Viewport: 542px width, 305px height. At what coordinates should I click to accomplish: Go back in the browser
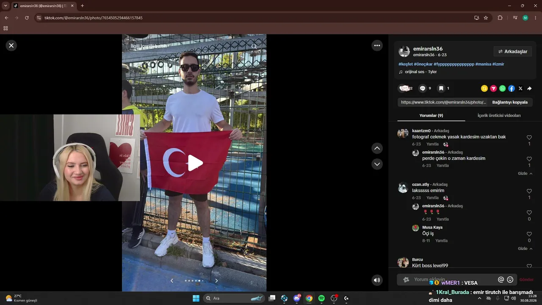(x=6, y=18)
